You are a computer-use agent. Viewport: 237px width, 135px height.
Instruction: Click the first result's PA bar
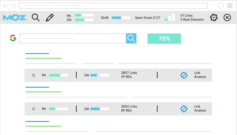58,75
